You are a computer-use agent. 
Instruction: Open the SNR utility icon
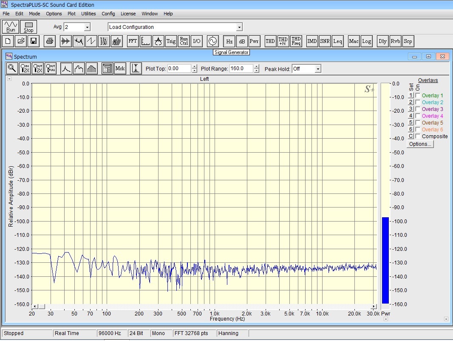[x=325, y=41]
